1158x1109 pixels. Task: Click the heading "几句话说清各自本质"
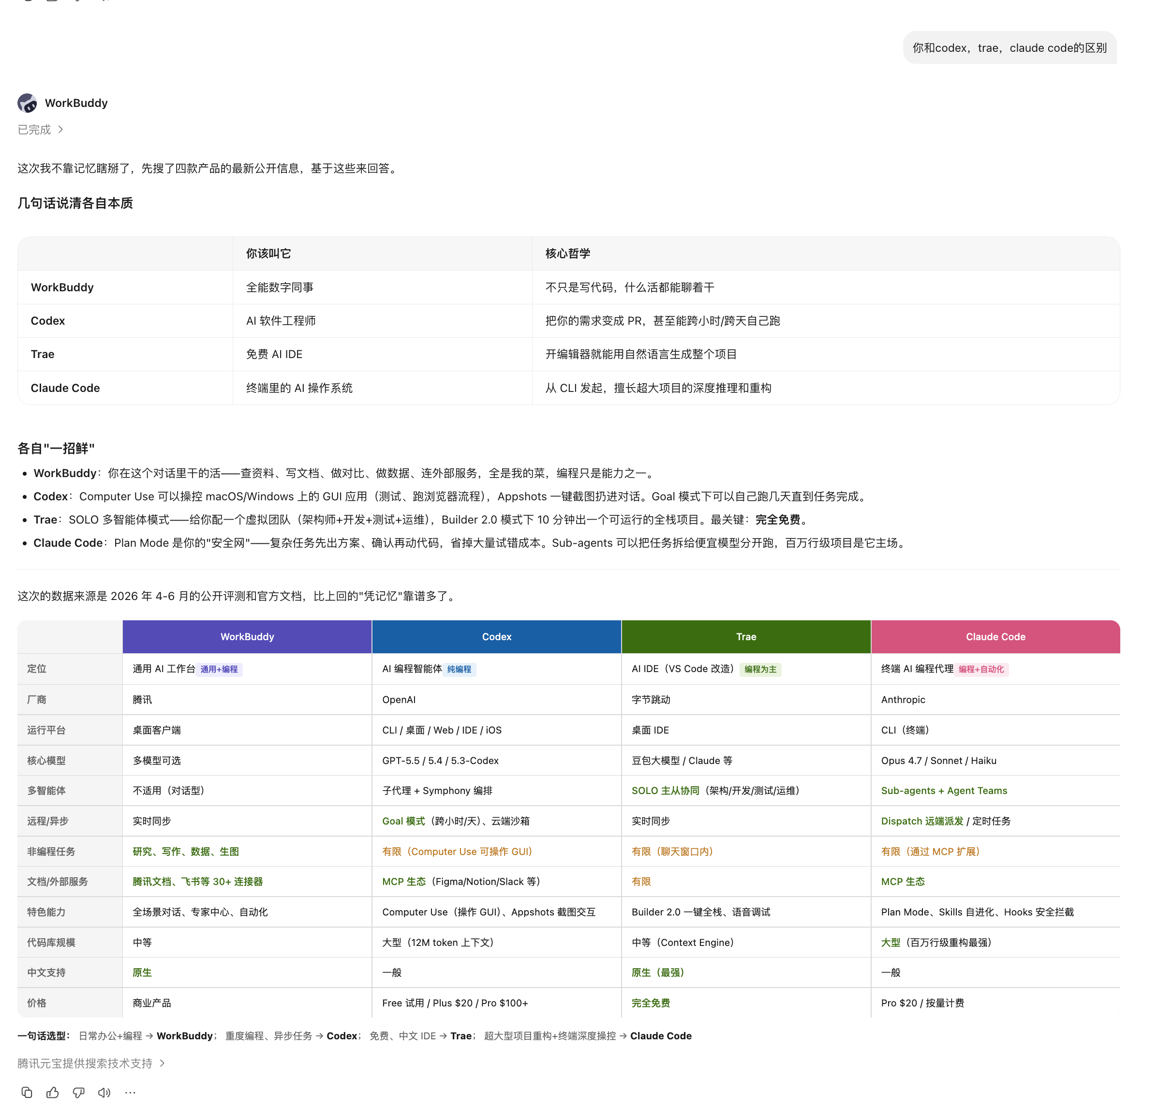[x=75, y=203]
